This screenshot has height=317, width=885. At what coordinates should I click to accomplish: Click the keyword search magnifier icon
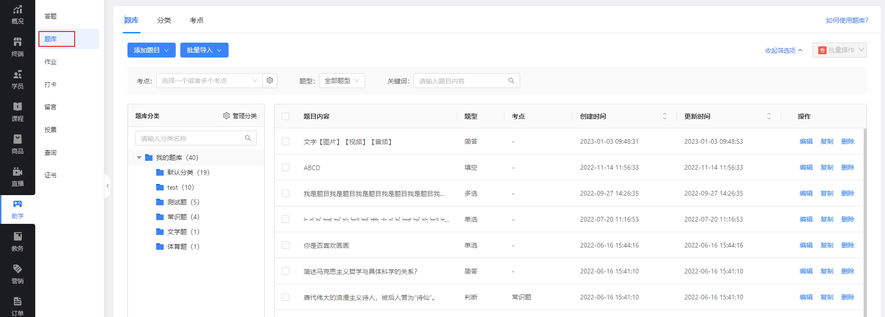click(511, 81)
